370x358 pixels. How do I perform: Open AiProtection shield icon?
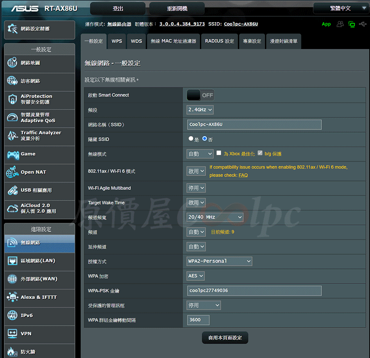coord(12,99)
